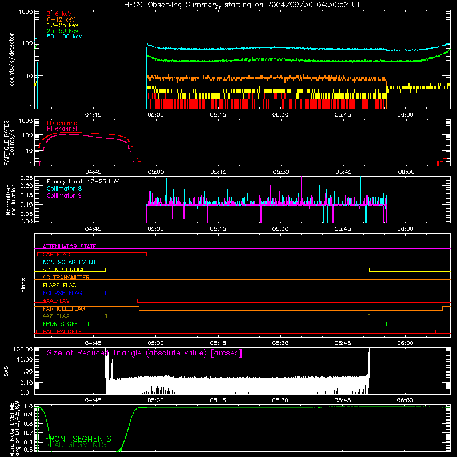Select the Collimator 8 legend entry

point(64,189)
